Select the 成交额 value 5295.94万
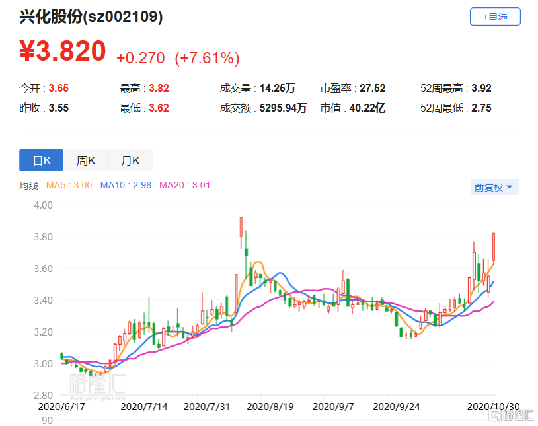538x426 pixels. (x=283, y=108)
